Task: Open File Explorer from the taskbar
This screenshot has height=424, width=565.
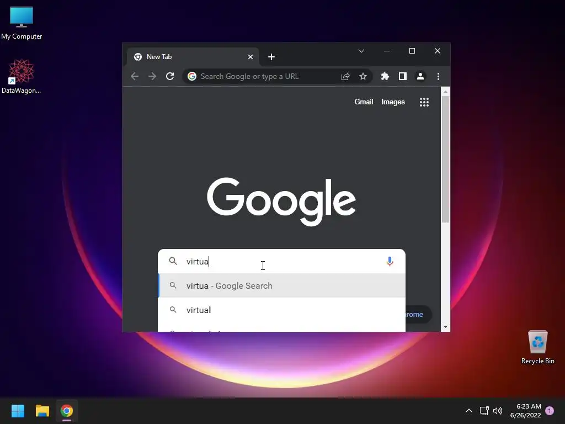Action: click(x=42, y=411)
